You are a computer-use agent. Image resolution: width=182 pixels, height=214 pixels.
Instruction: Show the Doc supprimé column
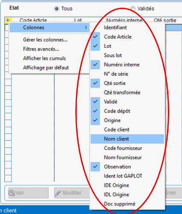pos(127,204)
